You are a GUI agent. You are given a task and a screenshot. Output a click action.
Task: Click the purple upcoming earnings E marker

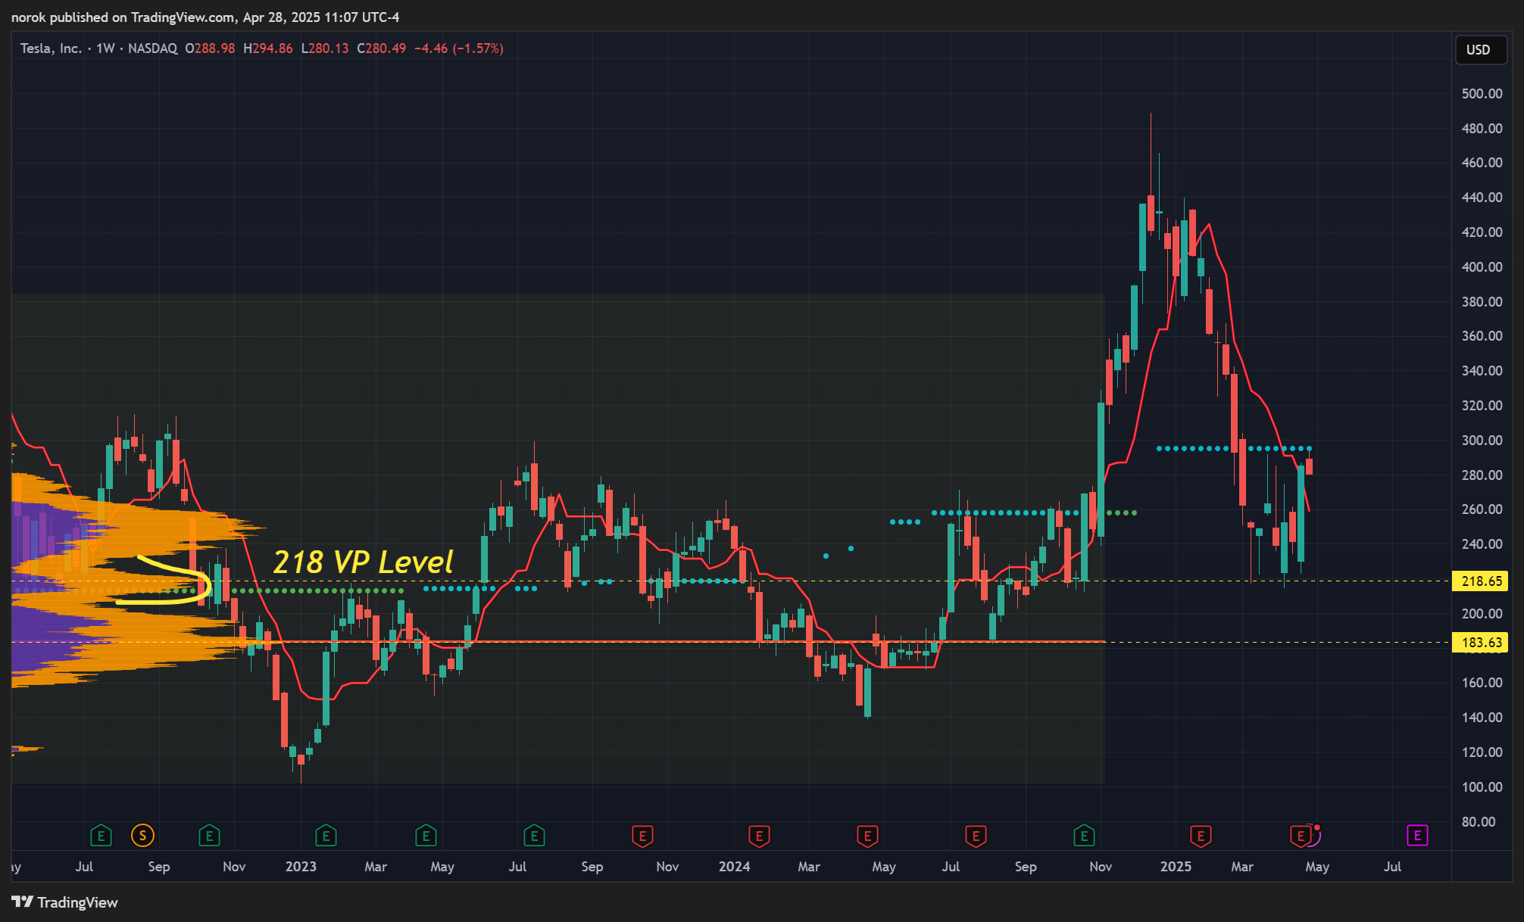pos(1417,836)
